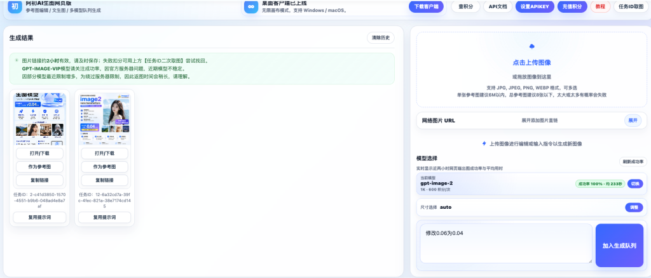The height and width of the screenshot is (278, 651).
Task: Click 作为参考图 under the second result
Action: point(105,167)
